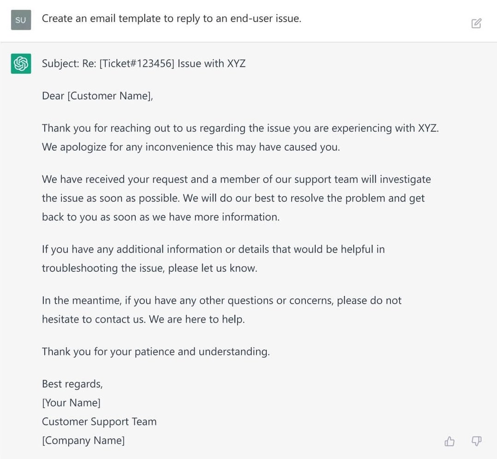Click the [Company Name] placeholder
This screenshot has width=497, height=459.
pyautogui.click(x=83, y=441)
